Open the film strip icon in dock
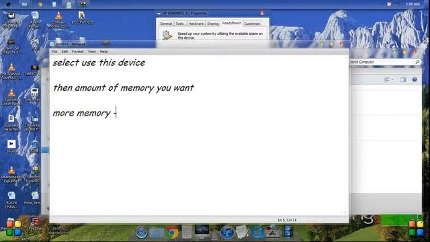 pyautogui.click(x=288, y=232)
